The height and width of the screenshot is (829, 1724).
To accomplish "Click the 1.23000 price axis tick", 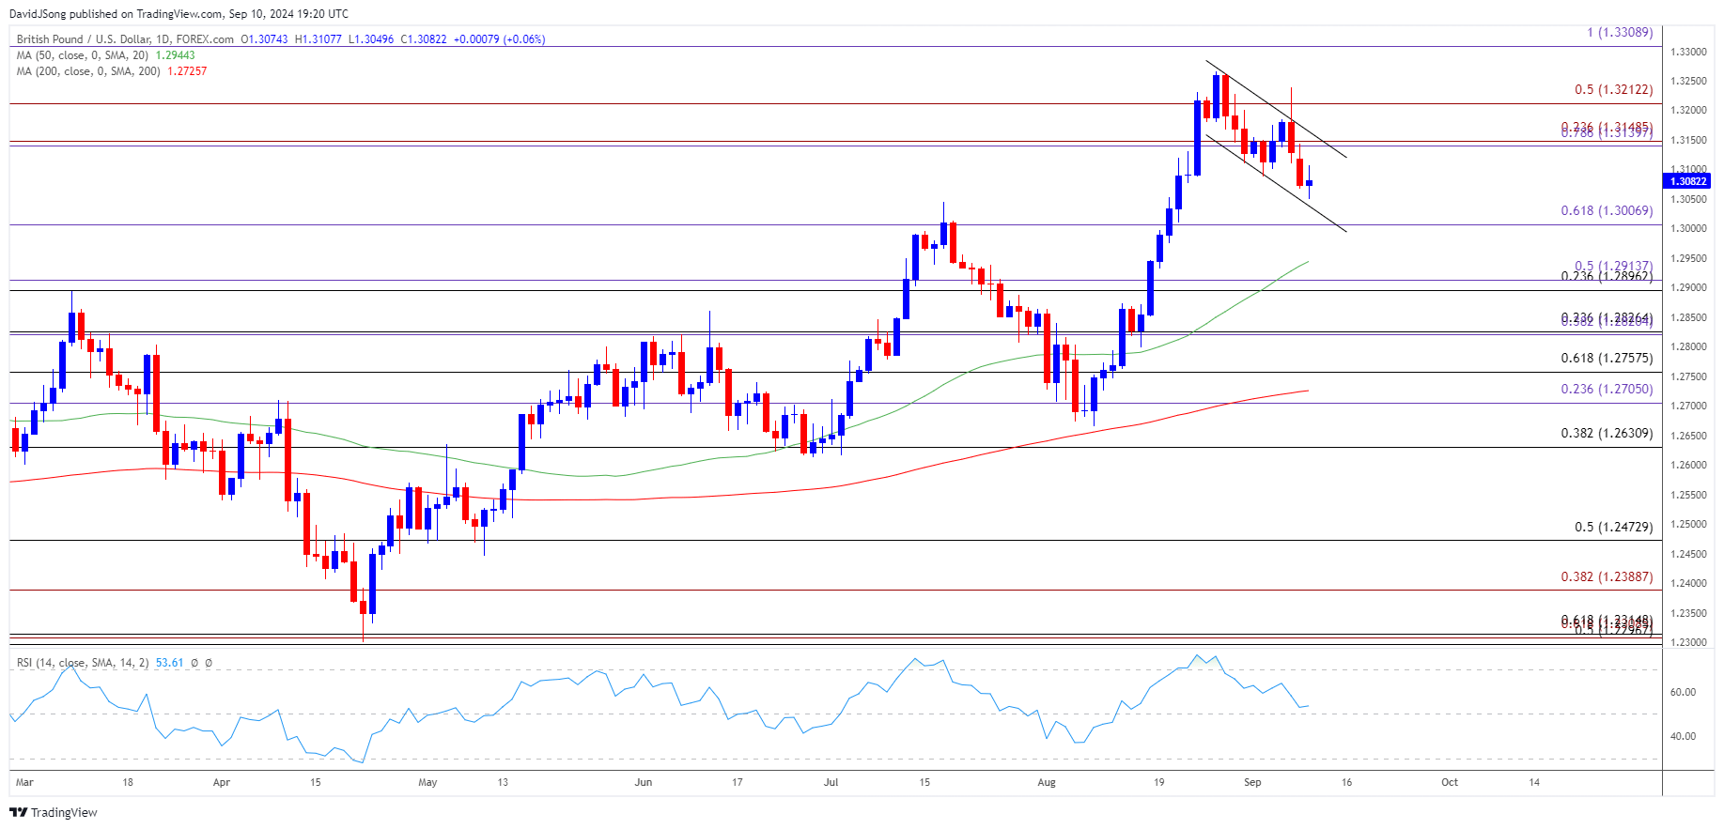I will click(1688, 643).
